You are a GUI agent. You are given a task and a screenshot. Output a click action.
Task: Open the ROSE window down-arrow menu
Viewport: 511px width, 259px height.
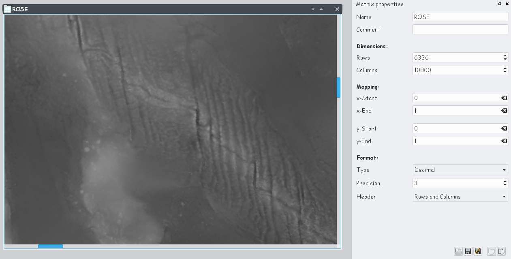point(313,9)
